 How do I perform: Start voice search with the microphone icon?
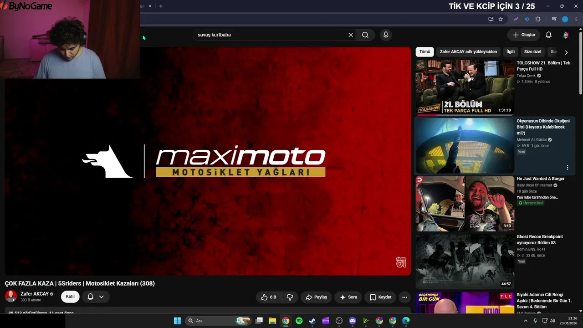(x=386, y=35)
